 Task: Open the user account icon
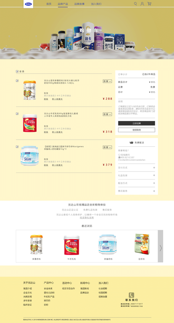(x=142, y=4)
